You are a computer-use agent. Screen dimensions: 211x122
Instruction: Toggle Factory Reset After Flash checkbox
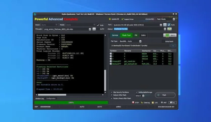point(112,98)
